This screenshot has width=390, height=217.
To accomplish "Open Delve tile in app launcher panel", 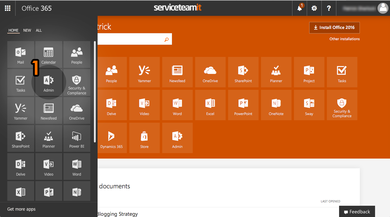I will [21, 166].
